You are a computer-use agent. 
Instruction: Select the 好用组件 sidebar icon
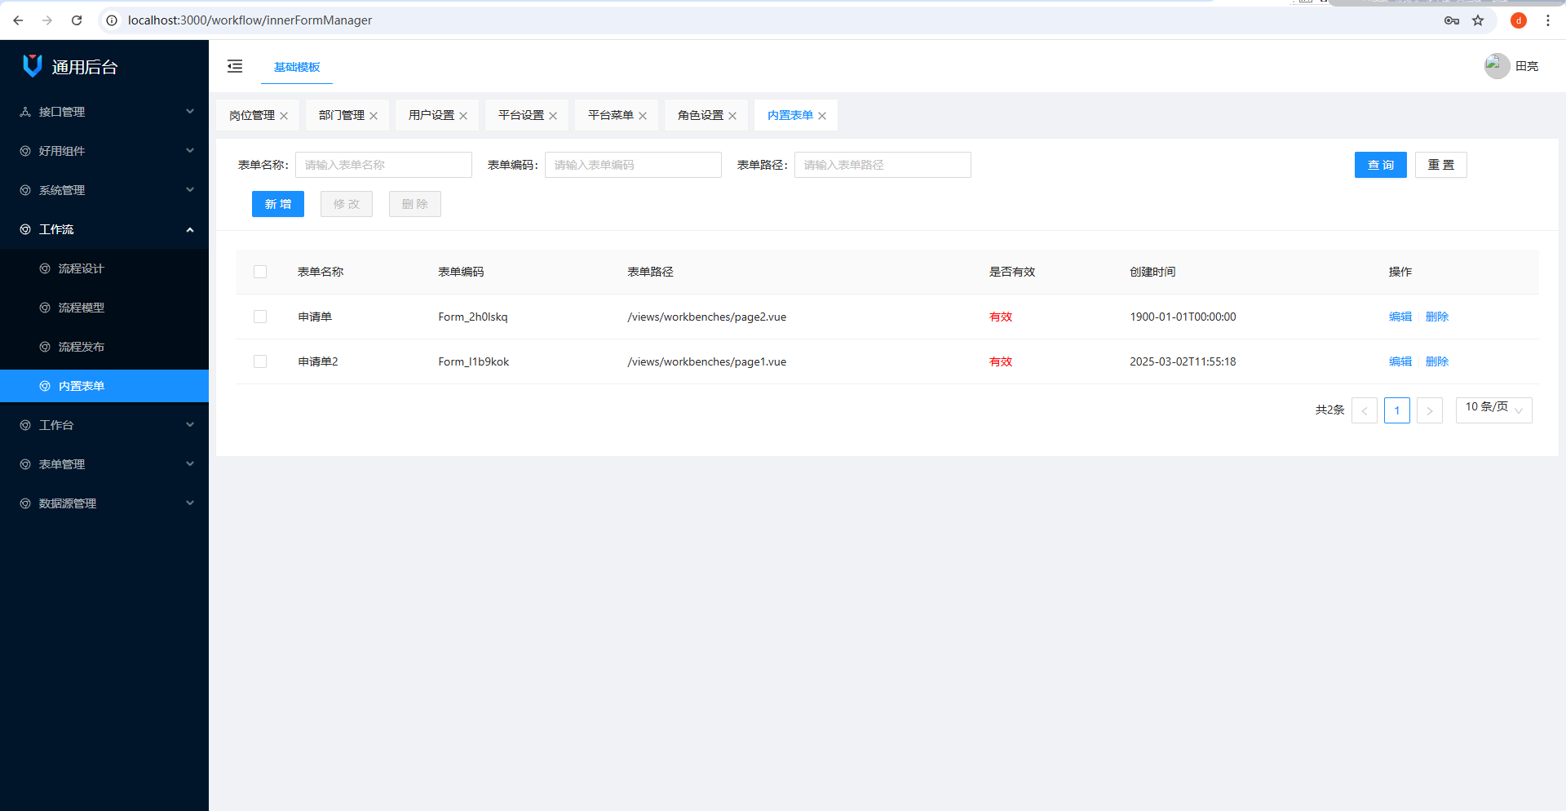point(24,151)
